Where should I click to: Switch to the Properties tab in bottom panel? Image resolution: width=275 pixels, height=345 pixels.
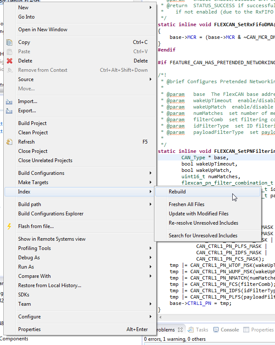point(258,330)
